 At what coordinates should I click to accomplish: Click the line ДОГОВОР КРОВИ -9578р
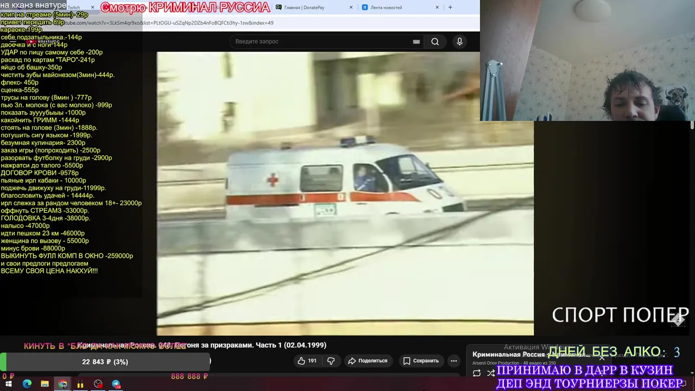(40, 173)
